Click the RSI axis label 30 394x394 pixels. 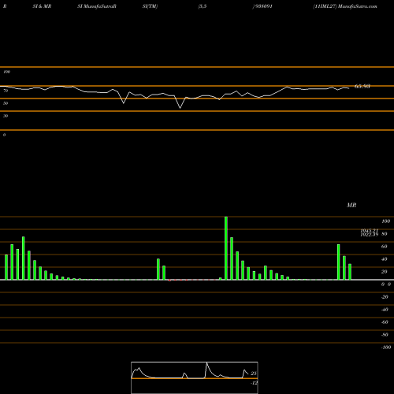(6, 116)
